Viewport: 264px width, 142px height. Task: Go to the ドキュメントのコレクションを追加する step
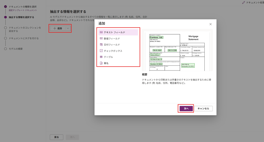[x=25, y=29]
